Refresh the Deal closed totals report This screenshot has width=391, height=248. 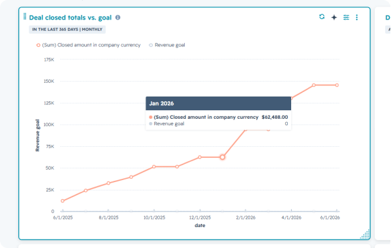322,17
